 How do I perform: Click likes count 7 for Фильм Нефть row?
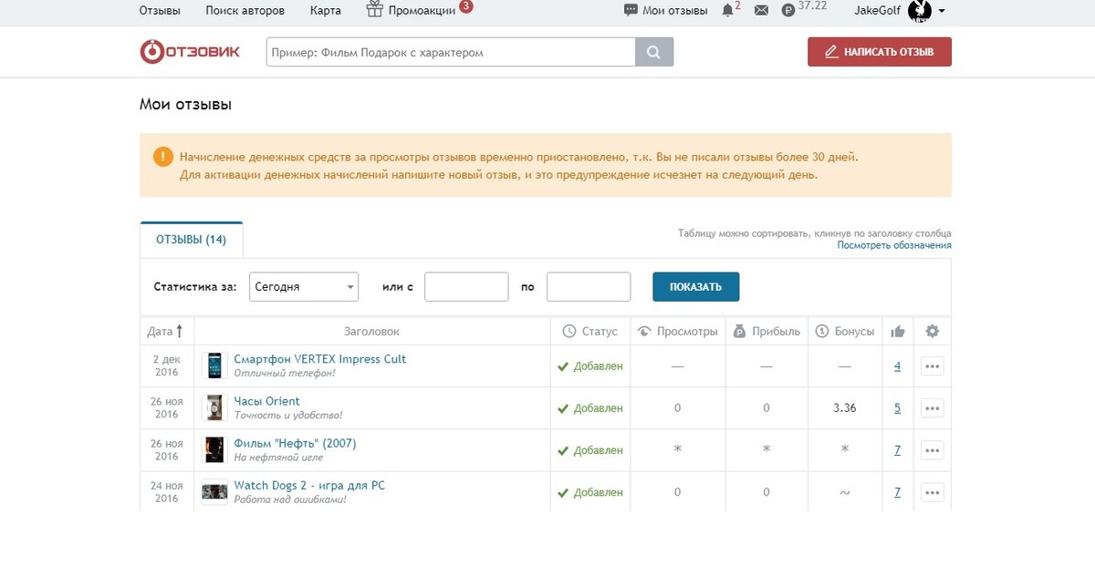coord(897,450)
